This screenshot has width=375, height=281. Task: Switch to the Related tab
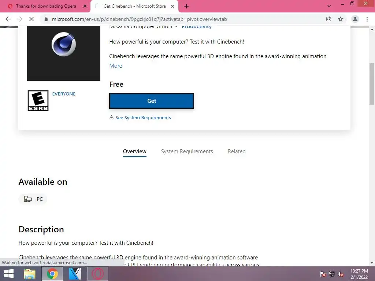pos(237,151)
